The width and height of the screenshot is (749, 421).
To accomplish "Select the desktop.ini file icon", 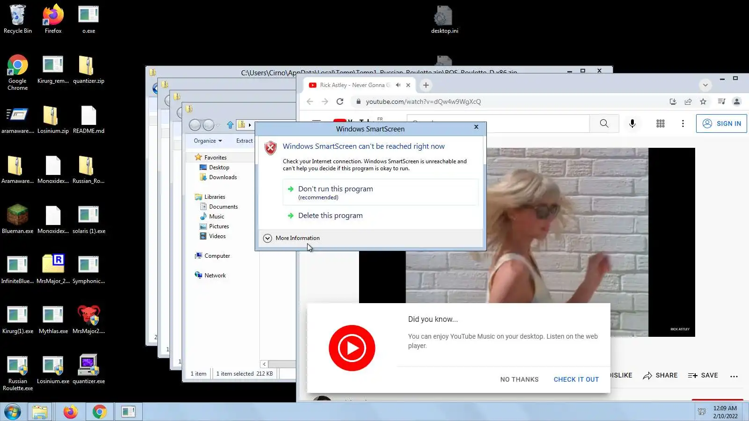I will coord(444,19).
